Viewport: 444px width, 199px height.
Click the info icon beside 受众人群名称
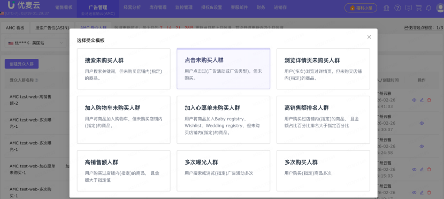pos(36,80)
